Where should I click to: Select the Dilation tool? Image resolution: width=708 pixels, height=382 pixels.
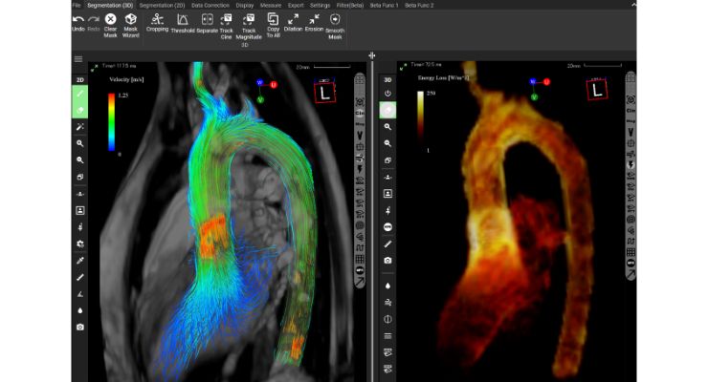pyautogui.click(x=293, y=23)
